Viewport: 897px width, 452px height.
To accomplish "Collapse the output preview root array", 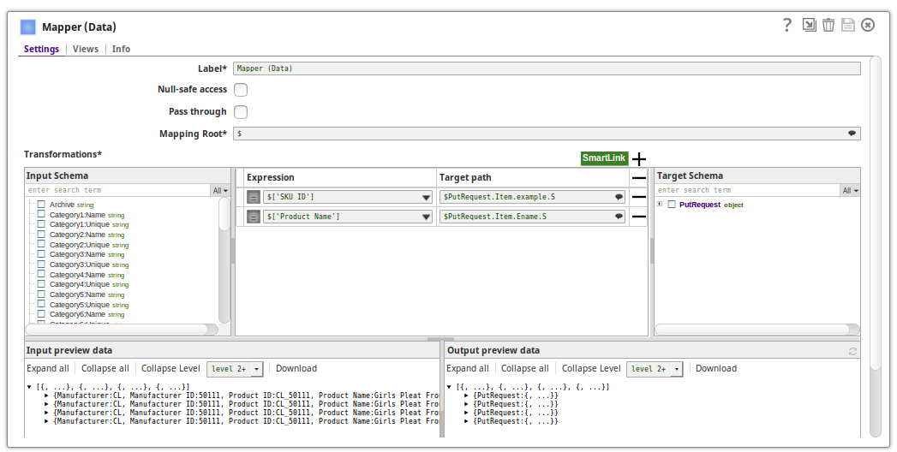I will tap(449, 387).
